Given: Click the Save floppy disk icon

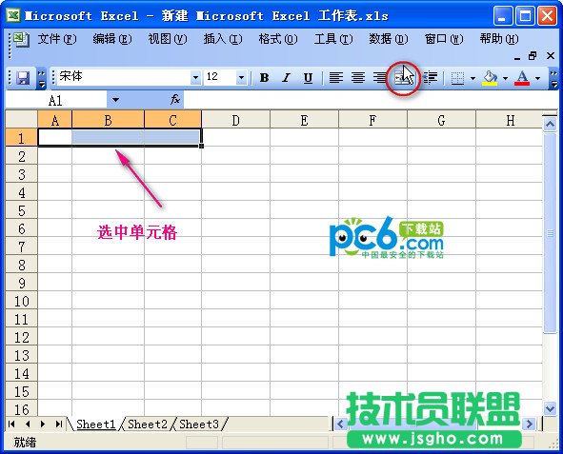Looking at the screenshot, I should click(23, 78).
